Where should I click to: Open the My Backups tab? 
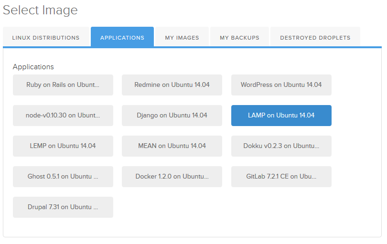[239, 37]
